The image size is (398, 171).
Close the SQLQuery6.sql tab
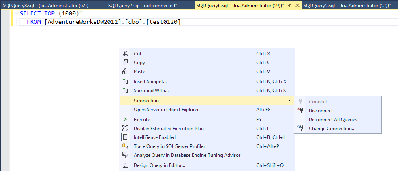coord(298,5)
